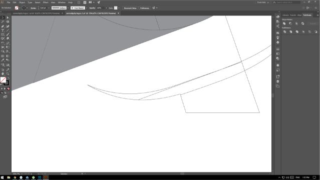Select the Type tool
The height and width of the screenshot is (180, 320).
point(3,30)
